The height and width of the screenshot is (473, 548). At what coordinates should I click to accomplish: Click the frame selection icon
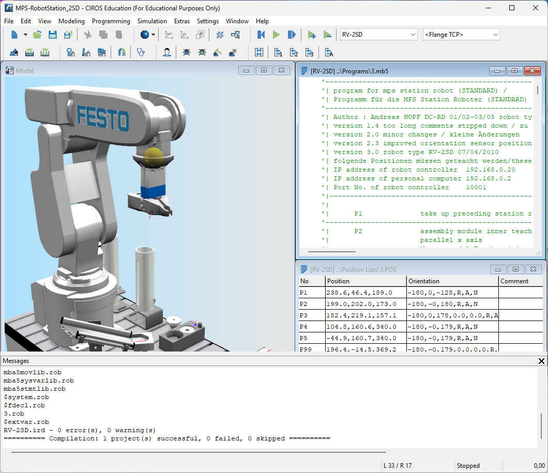click(x=220, y=35)
